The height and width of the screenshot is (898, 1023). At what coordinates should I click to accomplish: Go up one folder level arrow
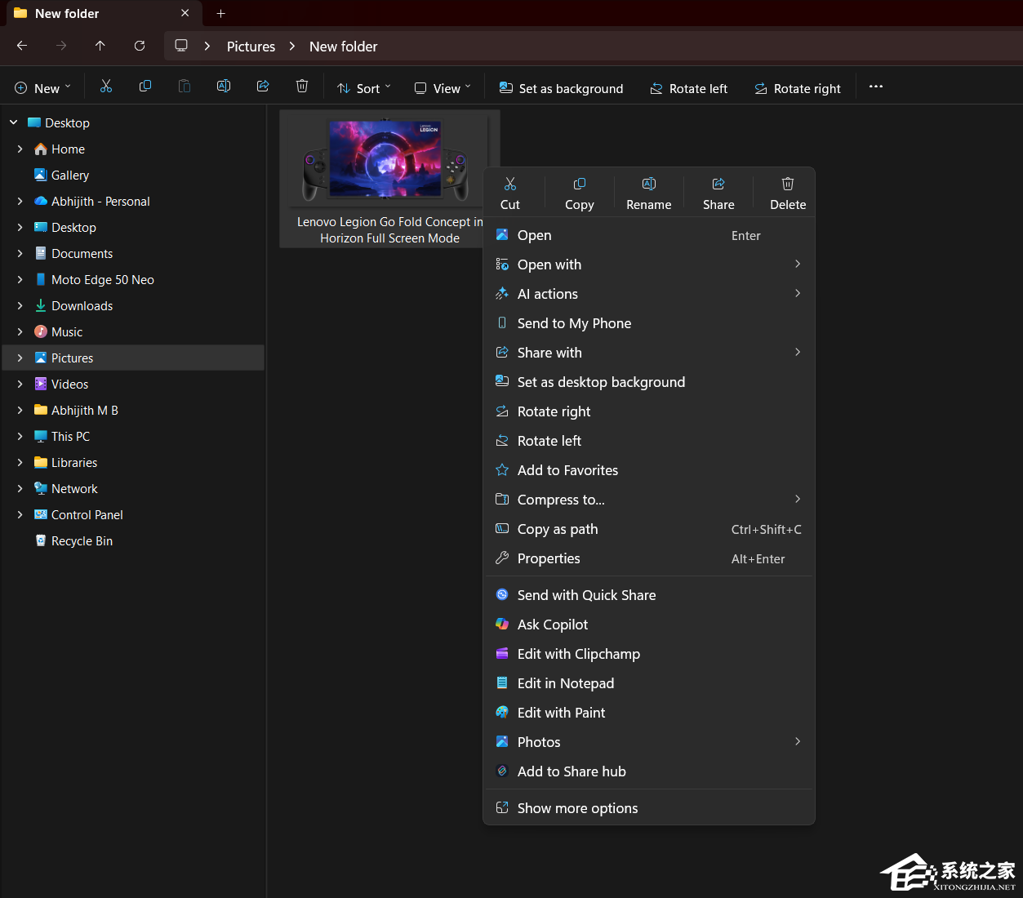pos(100,46)
